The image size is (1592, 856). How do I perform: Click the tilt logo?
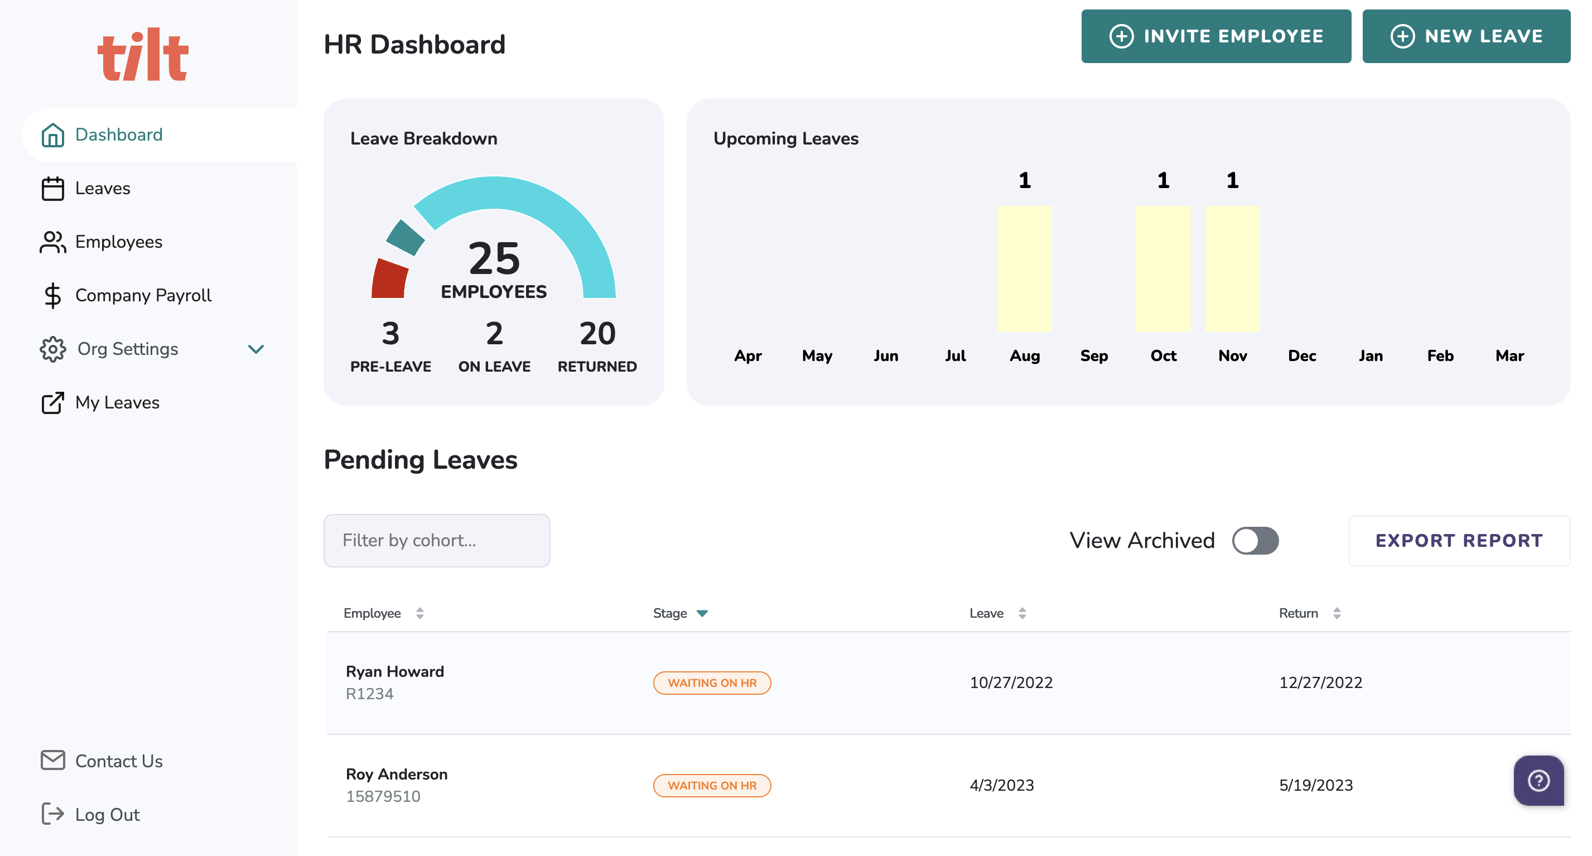point(143,55)
